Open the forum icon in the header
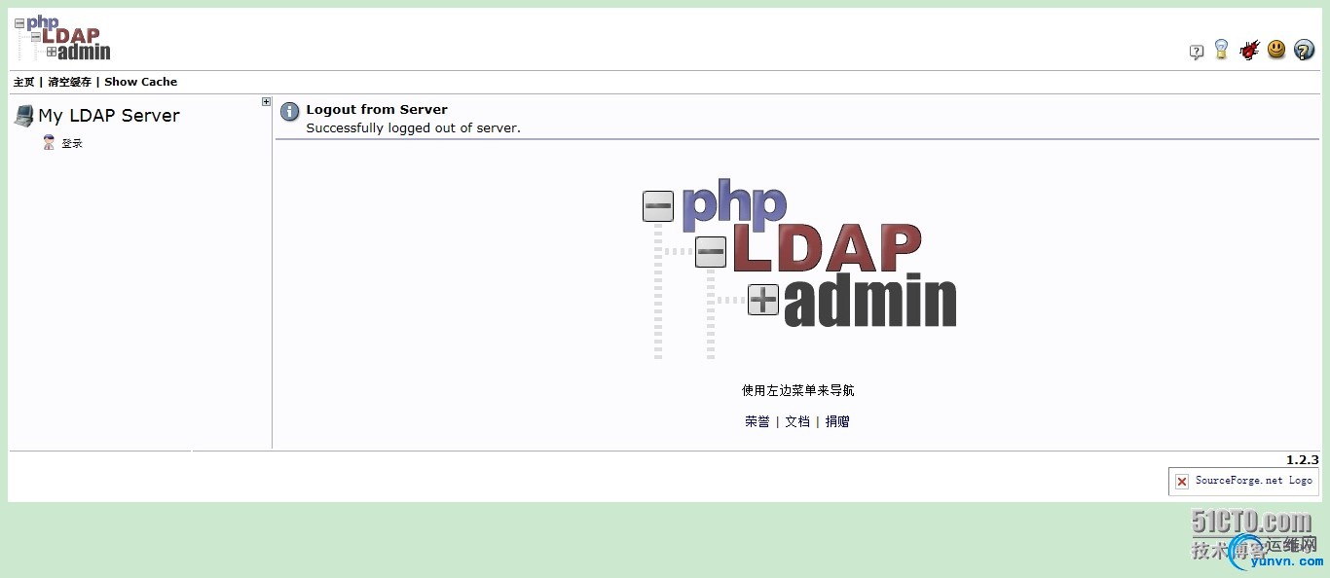 click(1197, 52)
